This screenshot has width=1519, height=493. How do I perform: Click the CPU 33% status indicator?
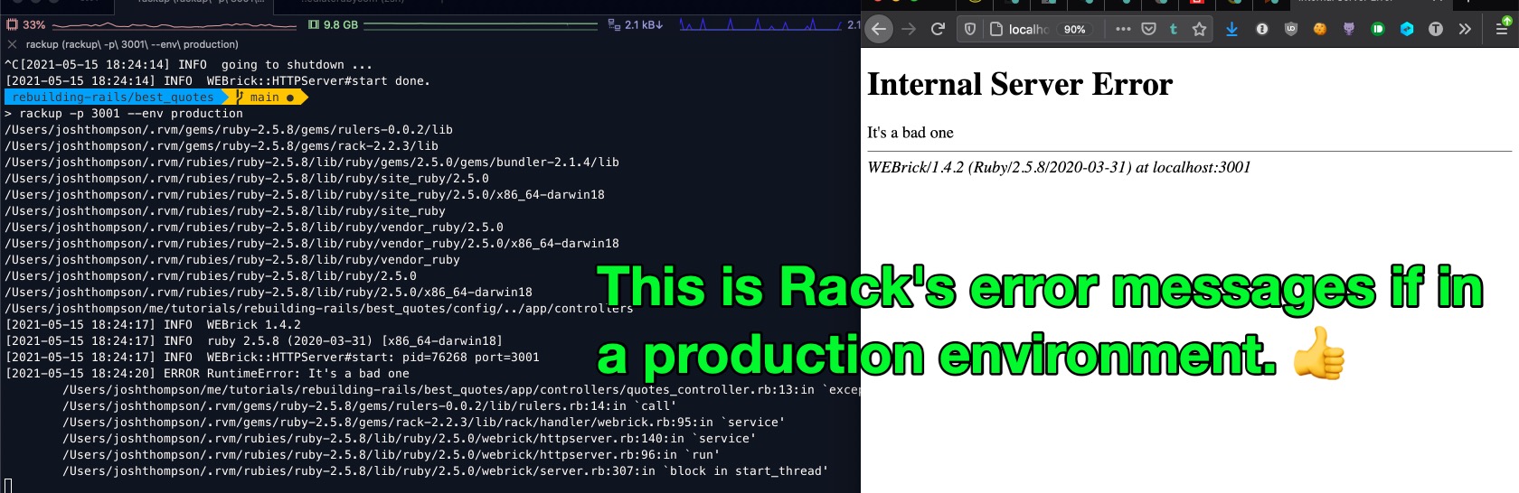tap(26, 24)
